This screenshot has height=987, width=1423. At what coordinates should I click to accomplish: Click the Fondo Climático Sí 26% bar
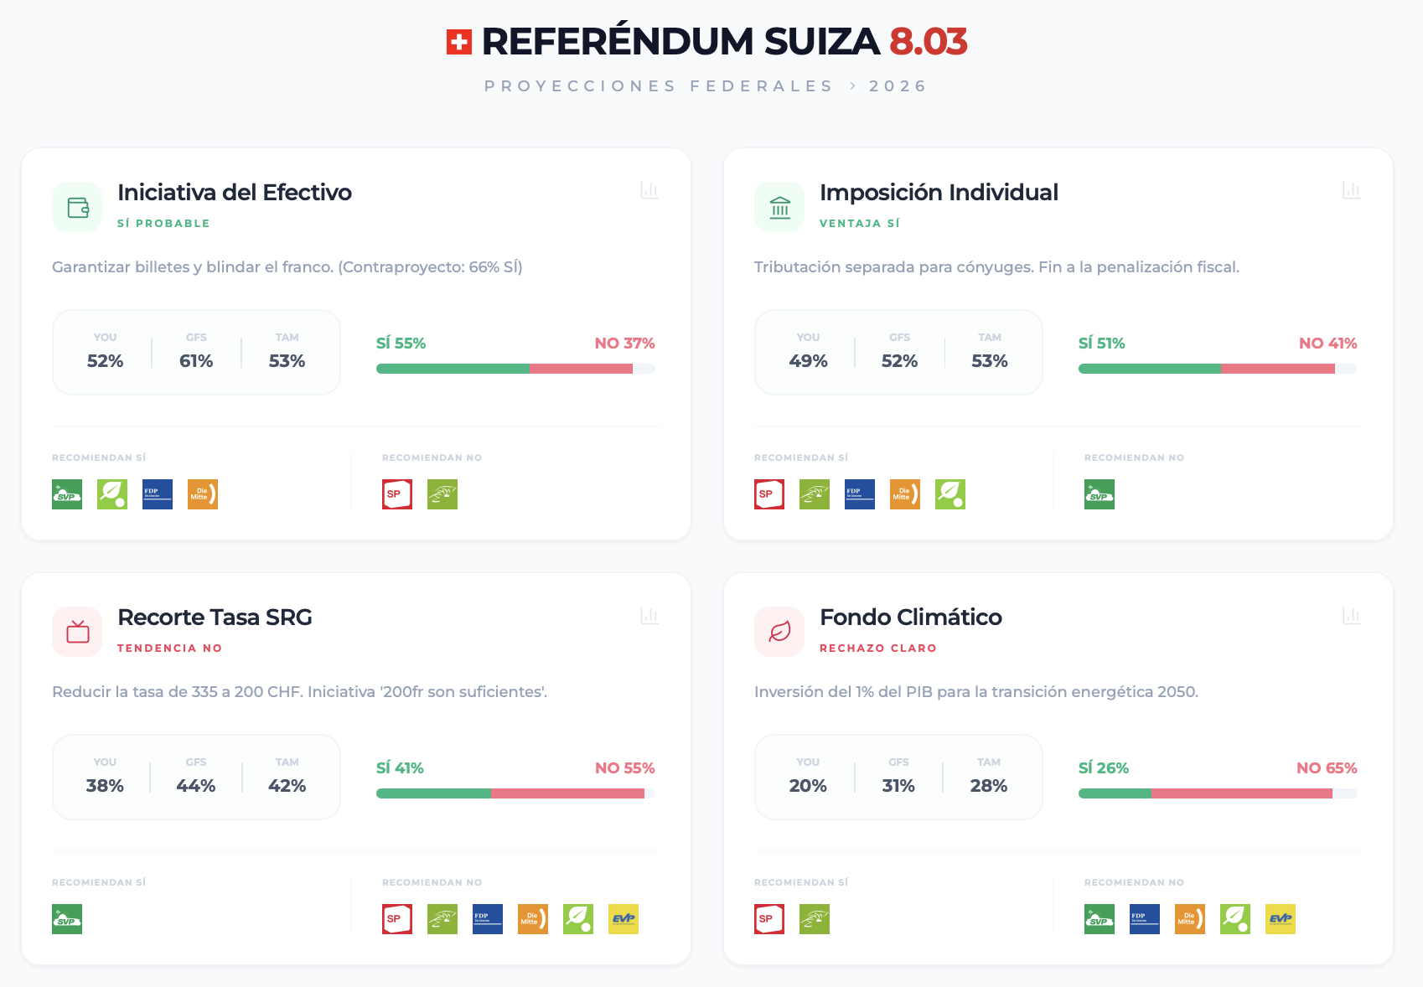click(x=1115, y=793)
